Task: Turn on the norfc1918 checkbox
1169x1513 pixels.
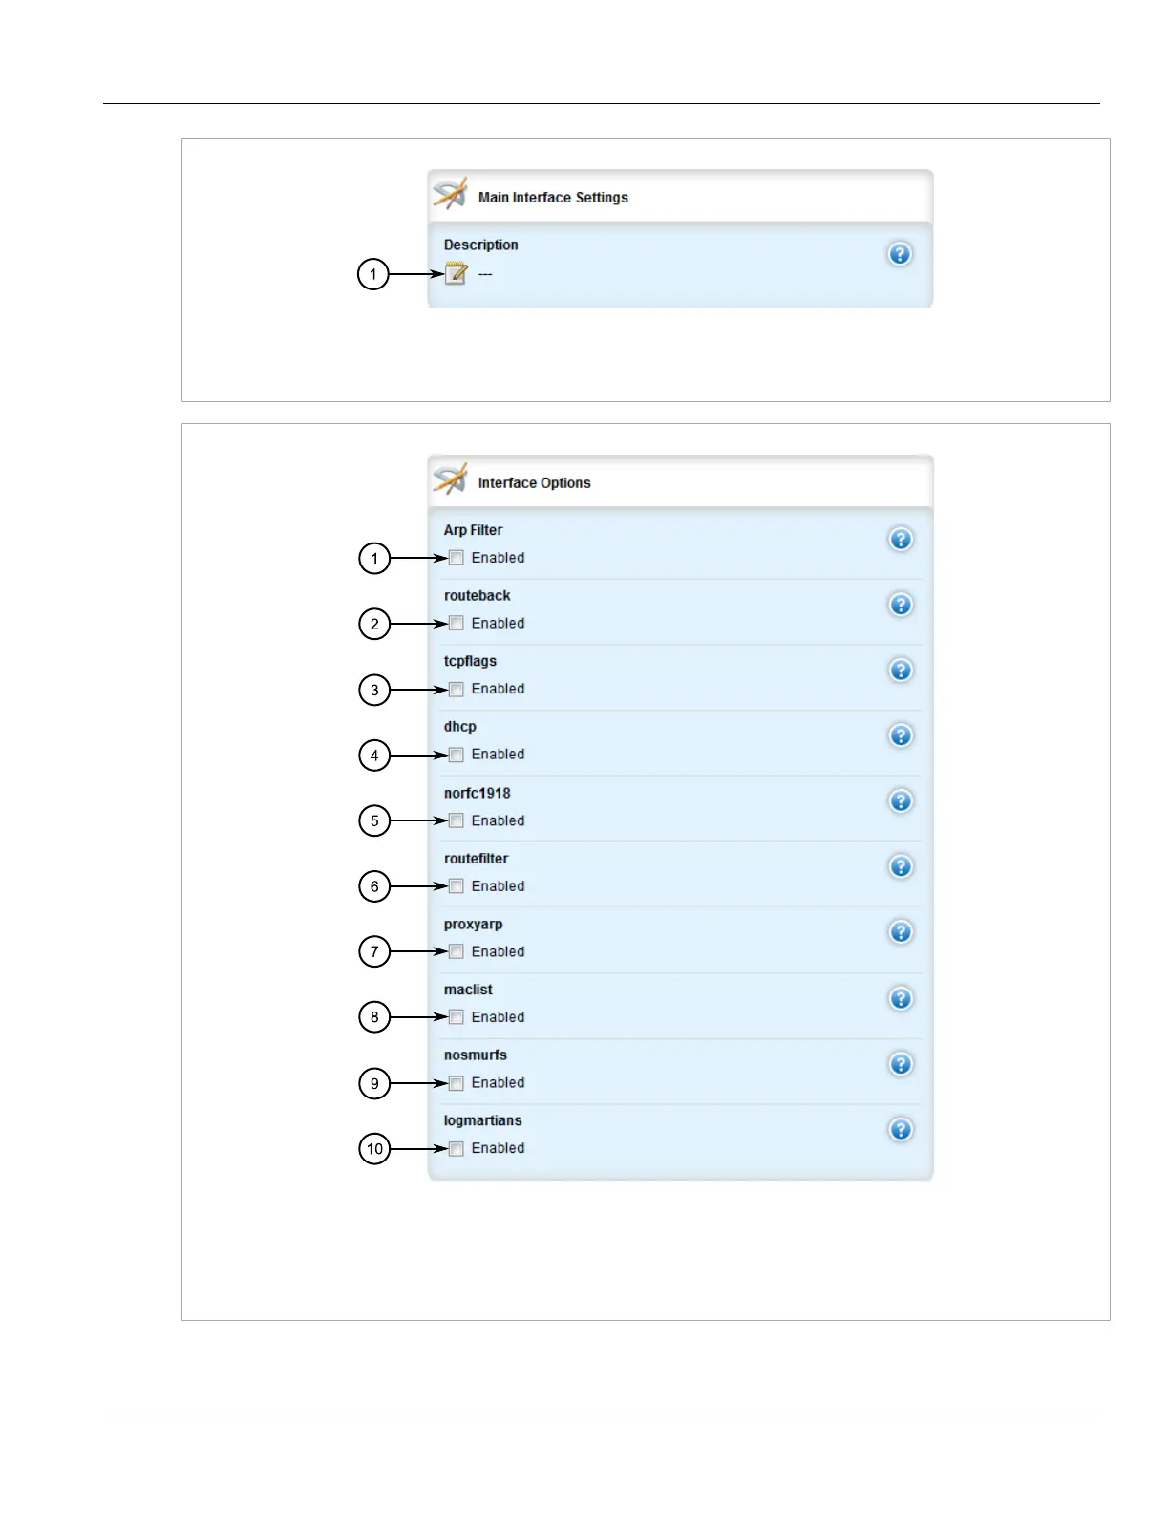Action: pos(457,820)
